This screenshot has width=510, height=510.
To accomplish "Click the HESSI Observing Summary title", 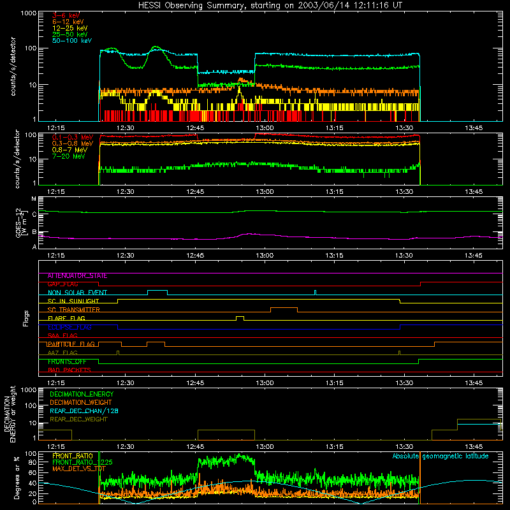I will tap(270, 6).
